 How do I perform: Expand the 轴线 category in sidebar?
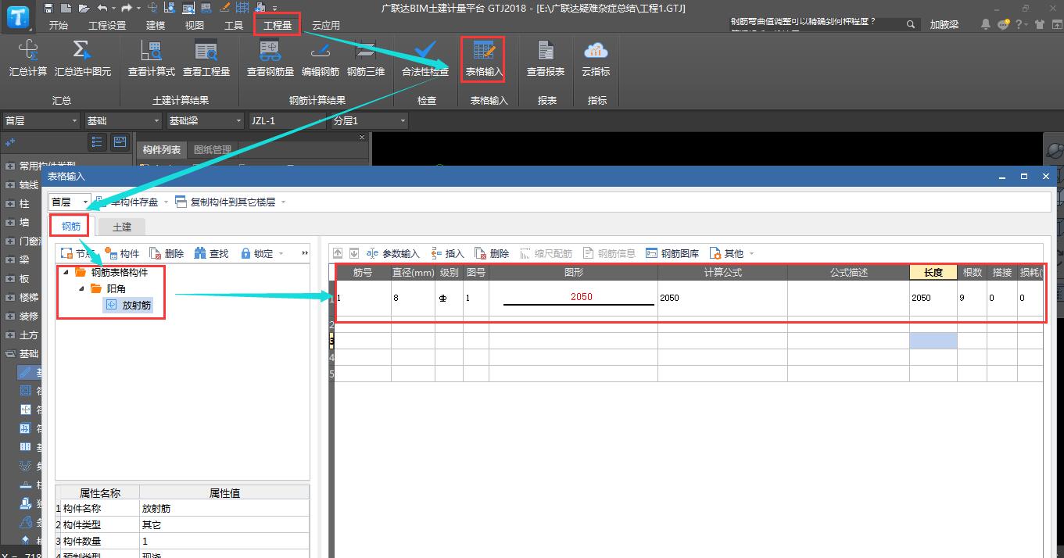pyautogui.click(x=9, y=185)
